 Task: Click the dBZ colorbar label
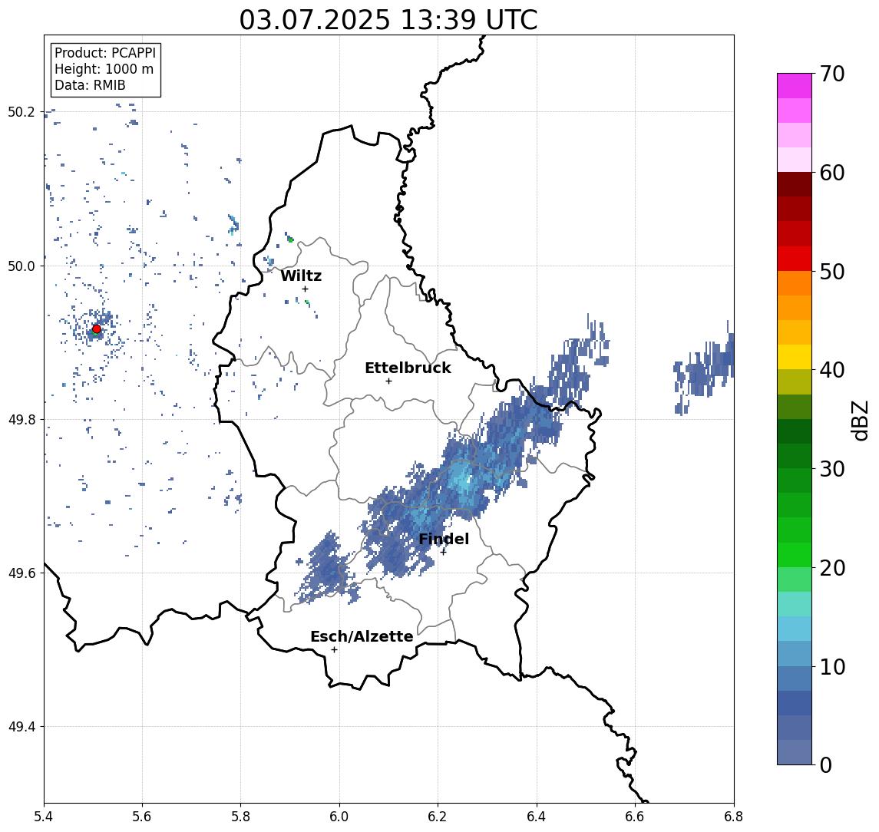pyautogui.click(x=859, y=420)
